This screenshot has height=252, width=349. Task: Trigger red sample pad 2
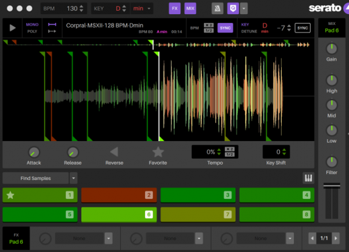[x=119, y=195]
